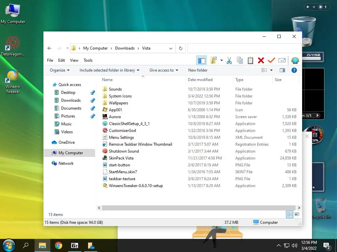Open the Organize dropdown
The image size is (337, 252).
[60, 70]
